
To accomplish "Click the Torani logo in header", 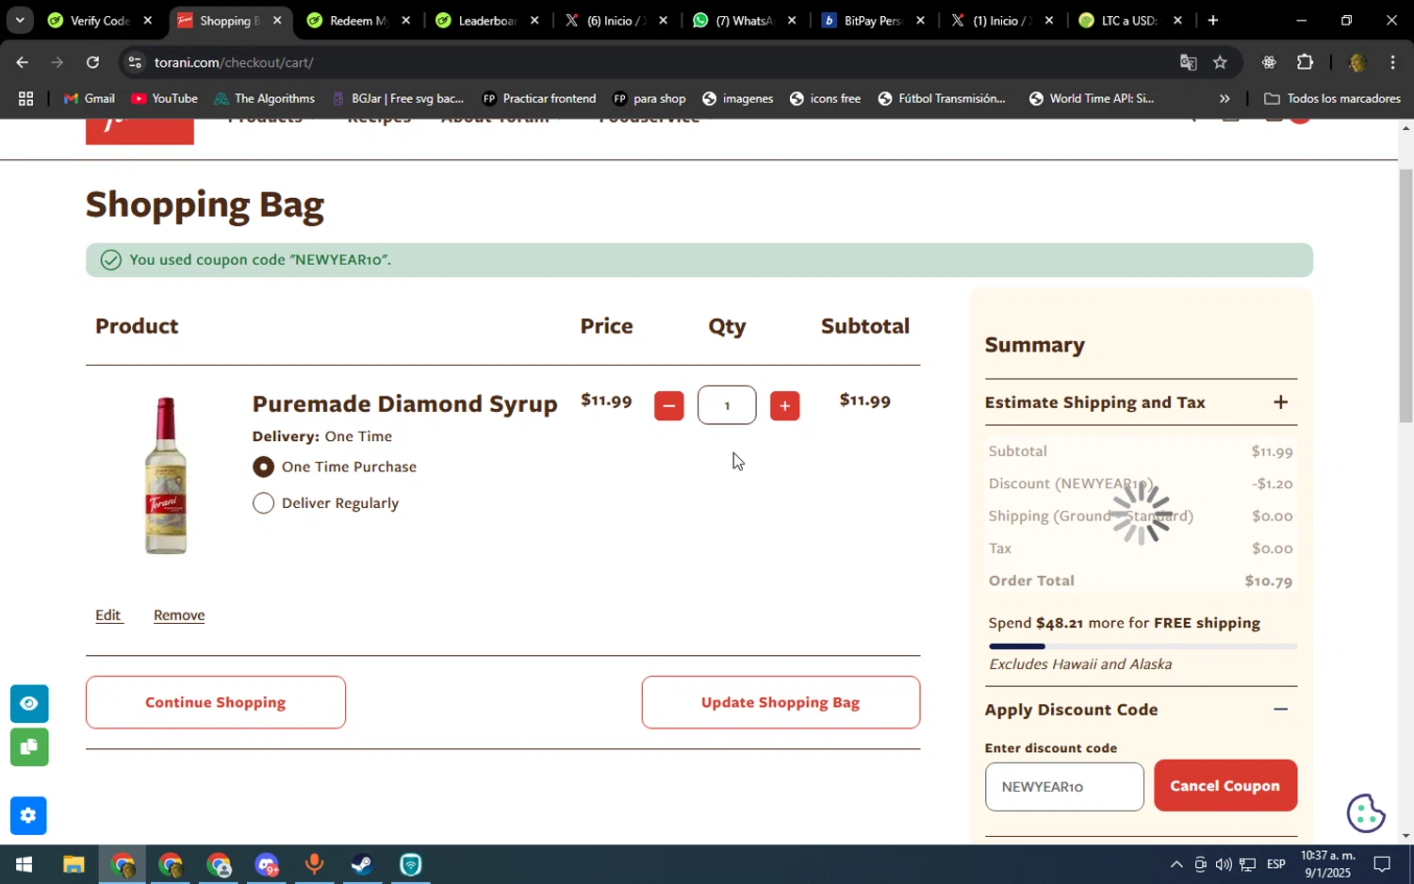I will (140, 131).
